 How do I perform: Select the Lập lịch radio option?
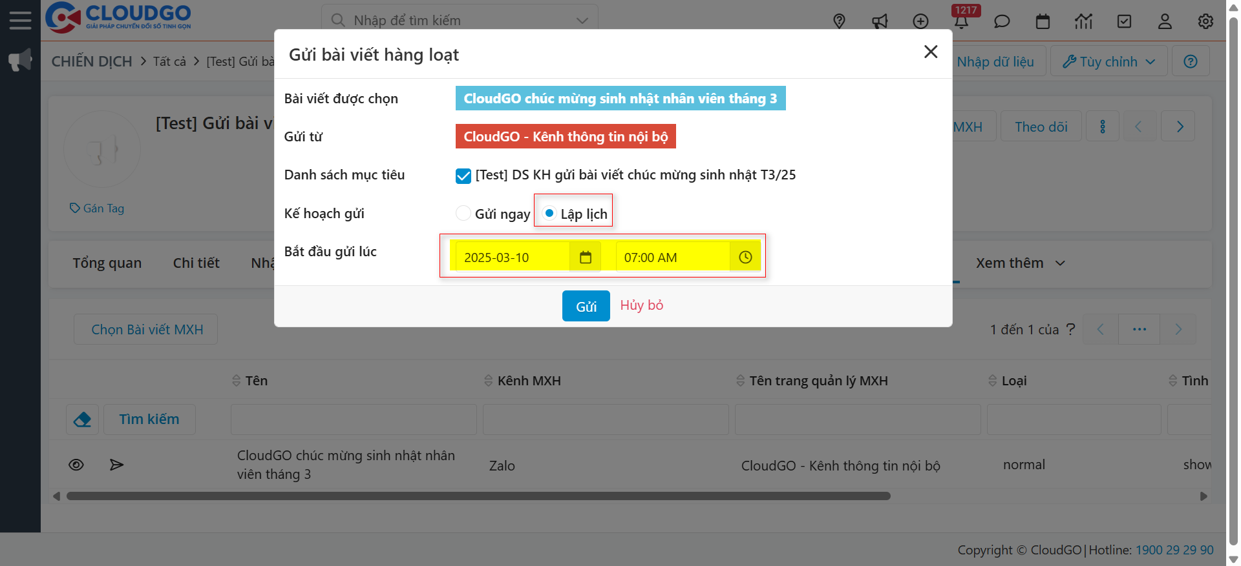pyautogui.click(x=549, y=213)
